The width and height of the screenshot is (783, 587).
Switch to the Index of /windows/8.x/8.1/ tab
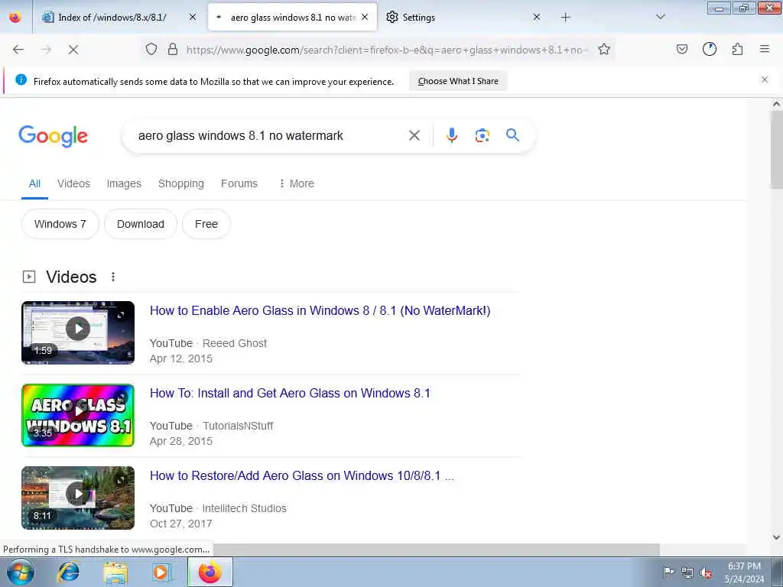coord(112,18)
